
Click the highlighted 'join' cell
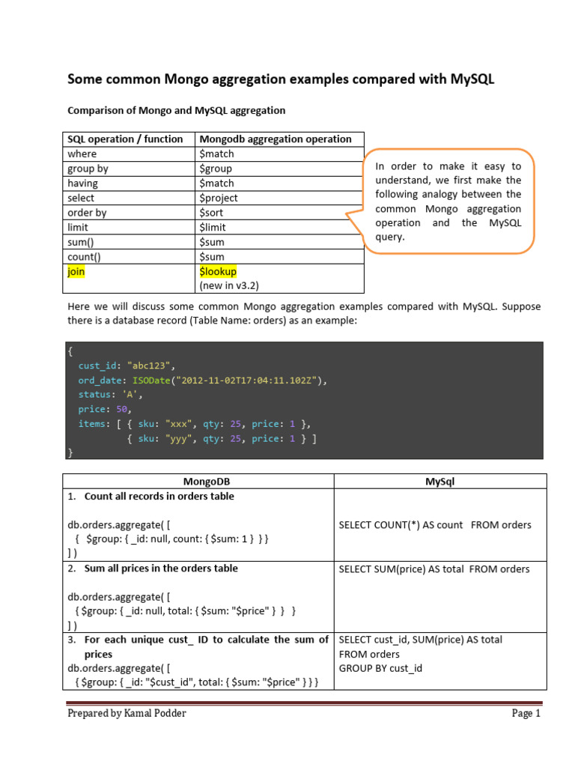[129, 279]
